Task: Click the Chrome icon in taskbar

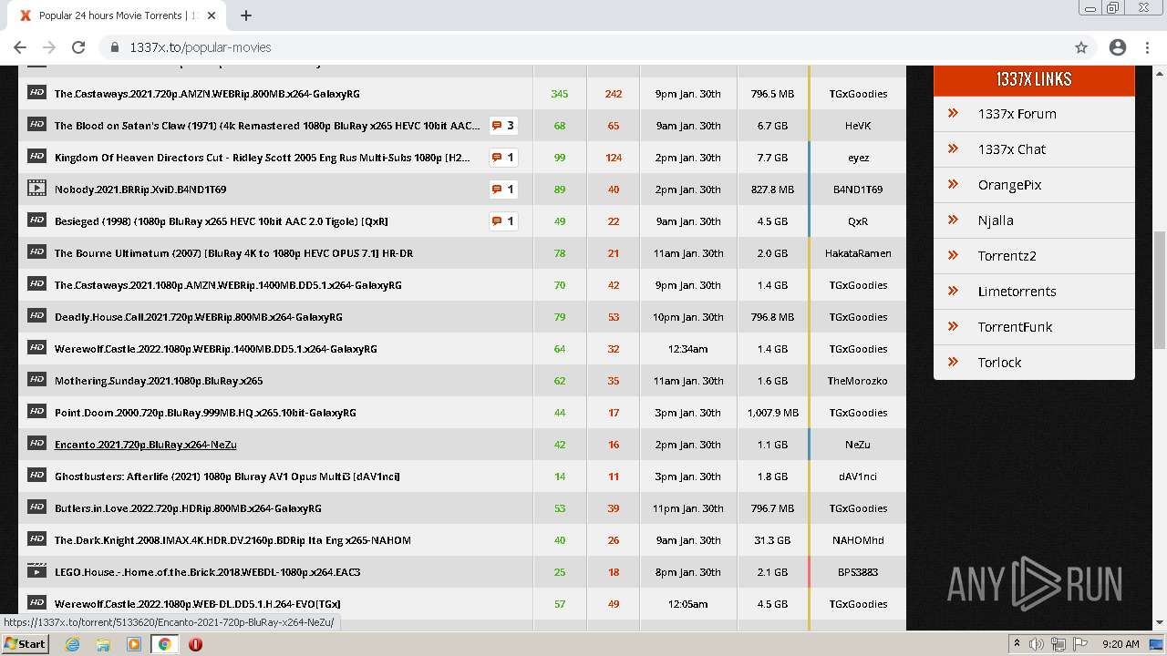Action: tap(165, 644)
